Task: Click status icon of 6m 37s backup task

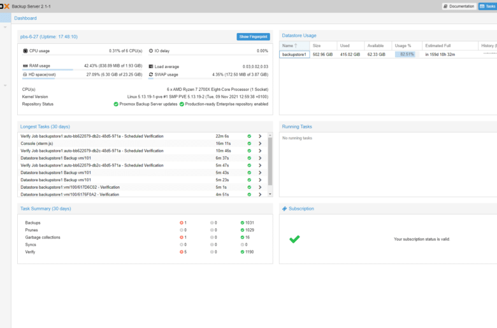Action: (249, 158)
